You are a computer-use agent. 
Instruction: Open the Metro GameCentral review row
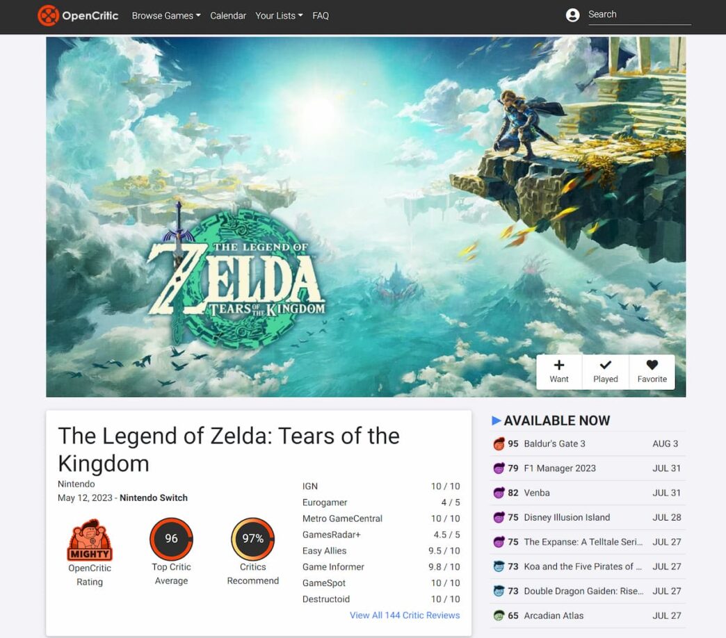pyautogui.click(x=381, y=518)
